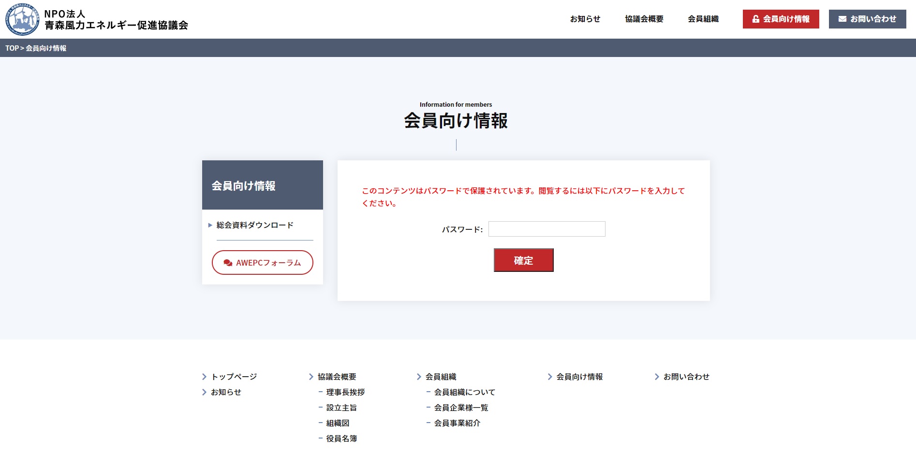The image size is (916, 453).
Task: Open お知らせ in the top navigation
Action: coord(585,19)
